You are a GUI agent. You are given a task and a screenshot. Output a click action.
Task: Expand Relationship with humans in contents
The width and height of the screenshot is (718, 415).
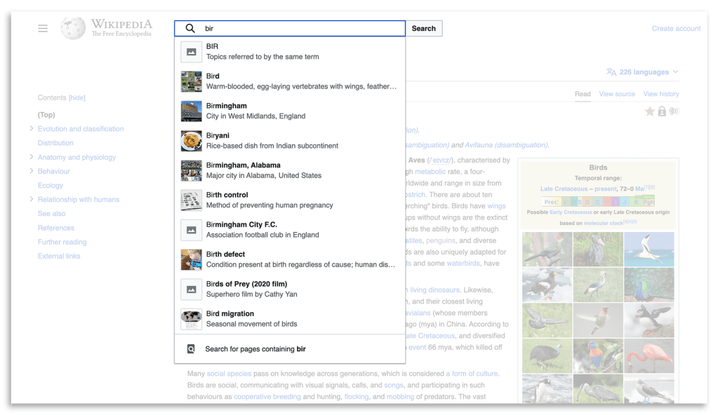pyautogui.click(x=32, y=200)
